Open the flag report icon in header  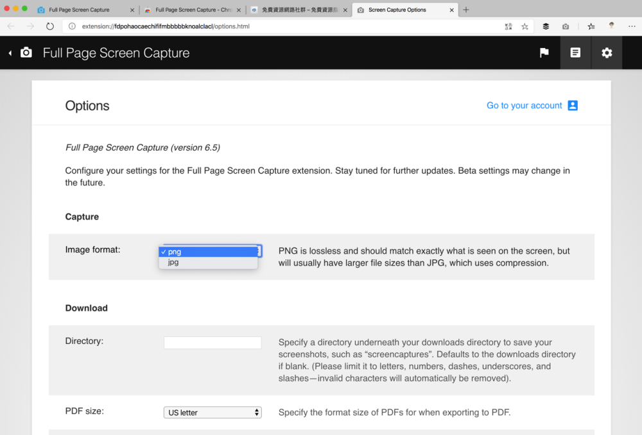click(544, 53)
